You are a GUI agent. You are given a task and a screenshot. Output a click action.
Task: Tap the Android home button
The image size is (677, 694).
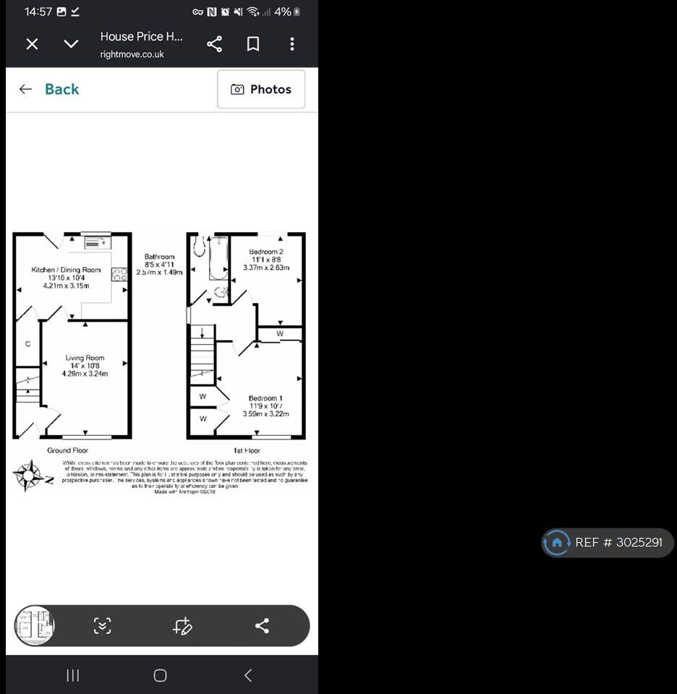point(161,675)
